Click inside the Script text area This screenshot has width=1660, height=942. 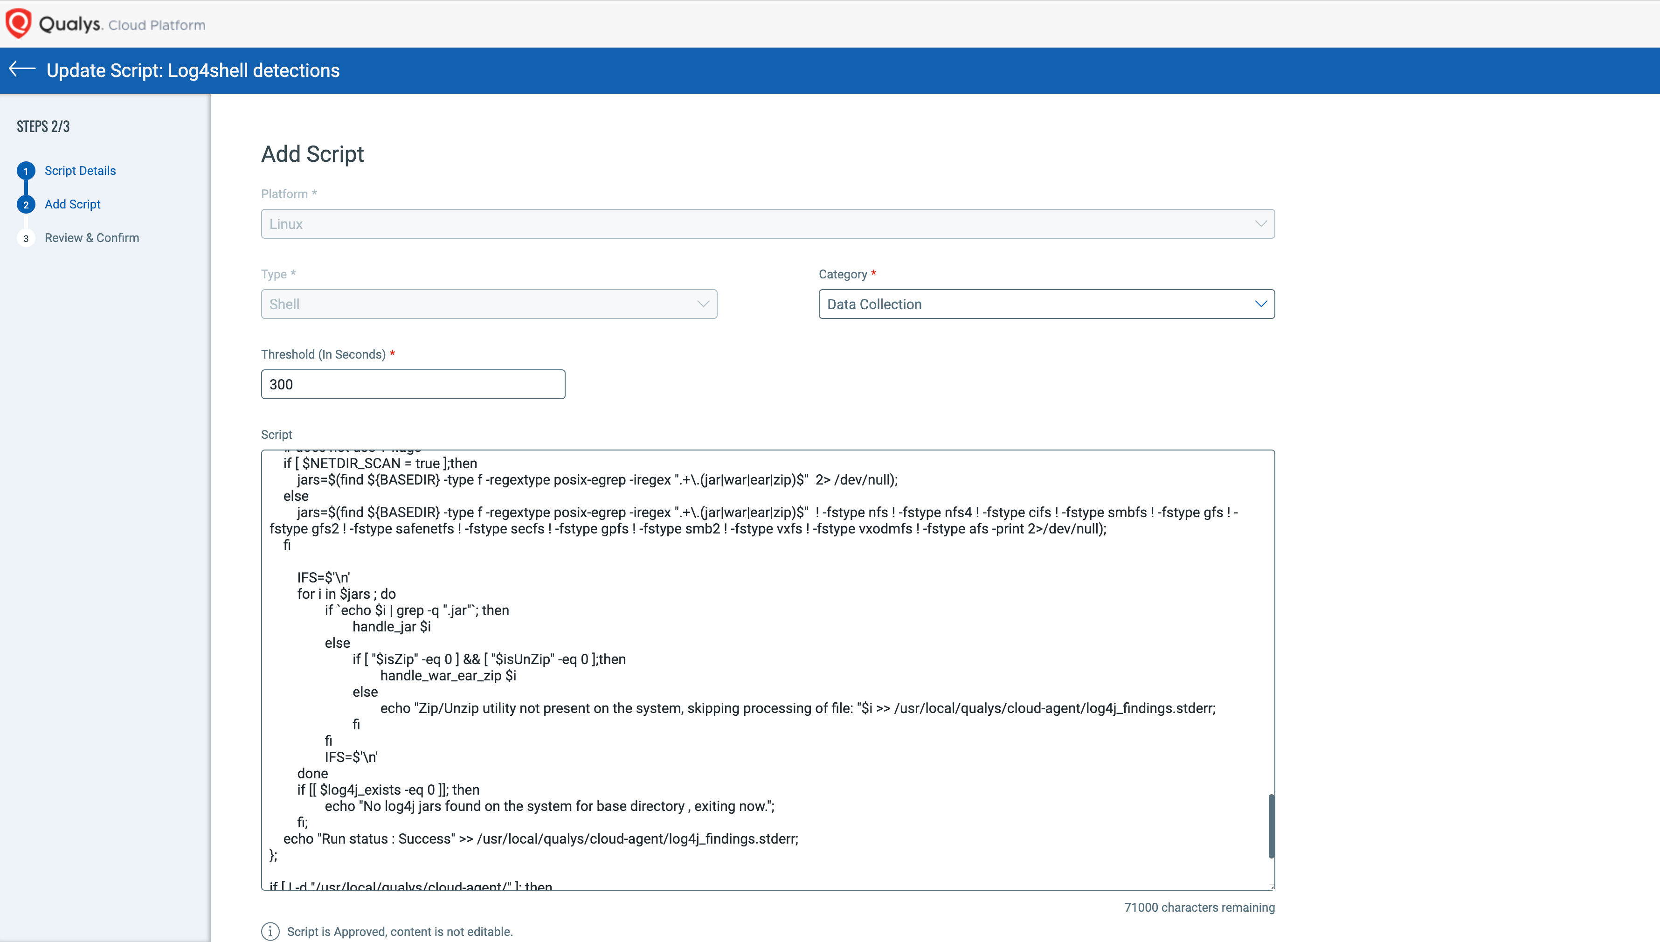pos(768,670)
